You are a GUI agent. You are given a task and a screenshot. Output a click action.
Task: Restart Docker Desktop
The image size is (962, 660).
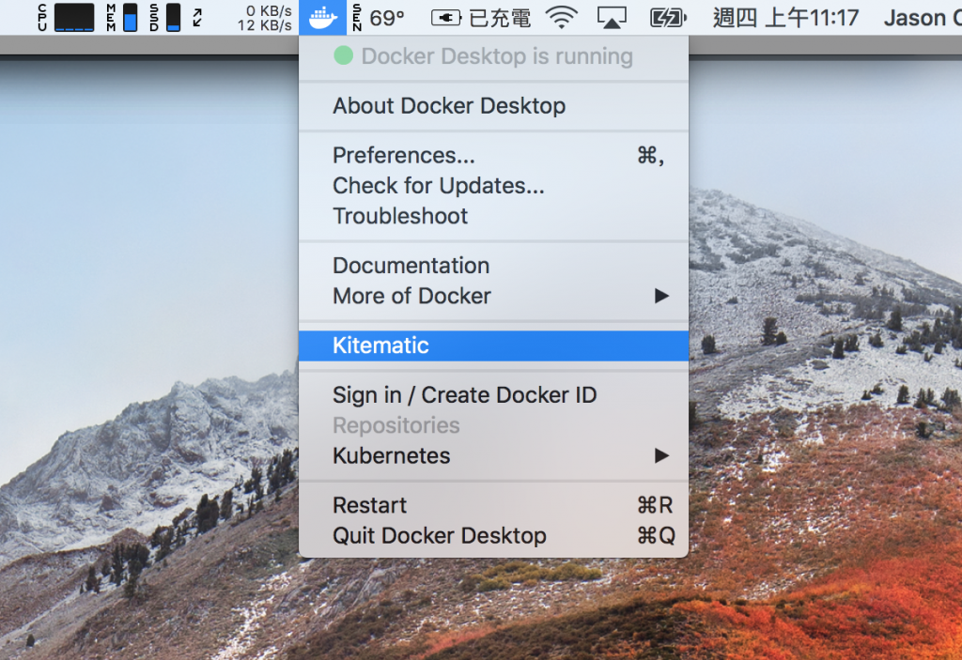click(x=493, y=505)
